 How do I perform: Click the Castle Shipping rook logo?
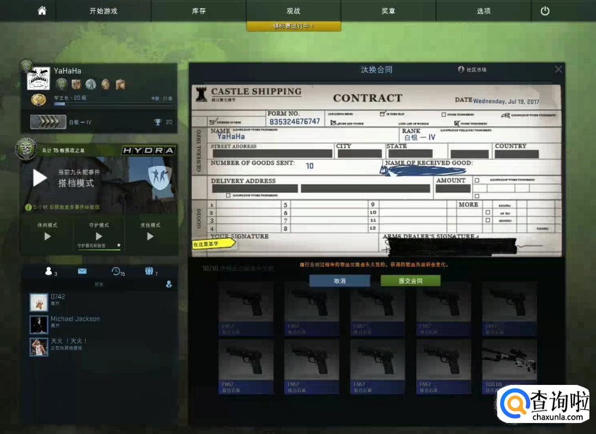point(201,94)
